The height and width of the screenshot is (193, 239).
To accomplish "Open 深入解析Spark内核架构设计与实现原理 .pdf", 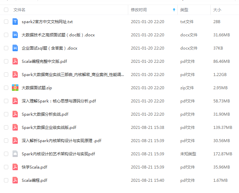I will [61, 141].
